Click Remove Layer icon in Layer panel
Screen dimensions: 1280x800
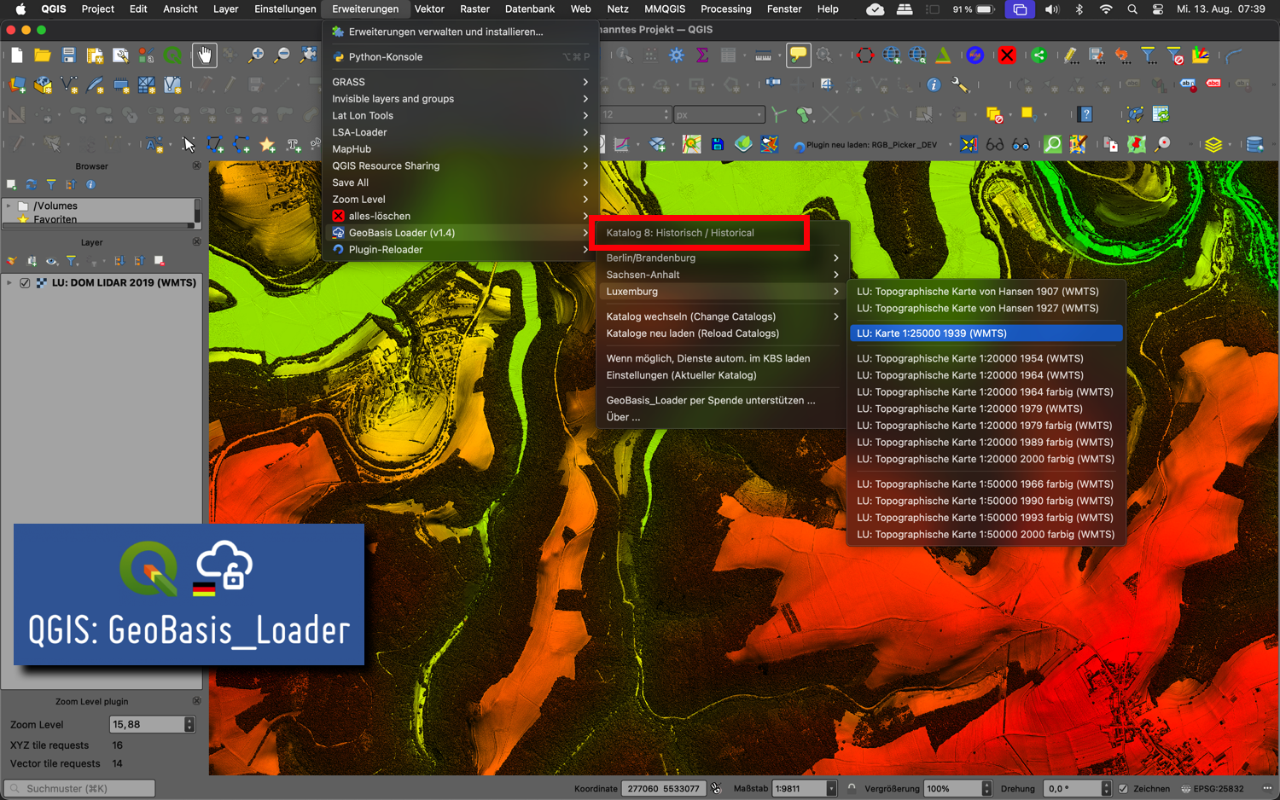[160, 261]
